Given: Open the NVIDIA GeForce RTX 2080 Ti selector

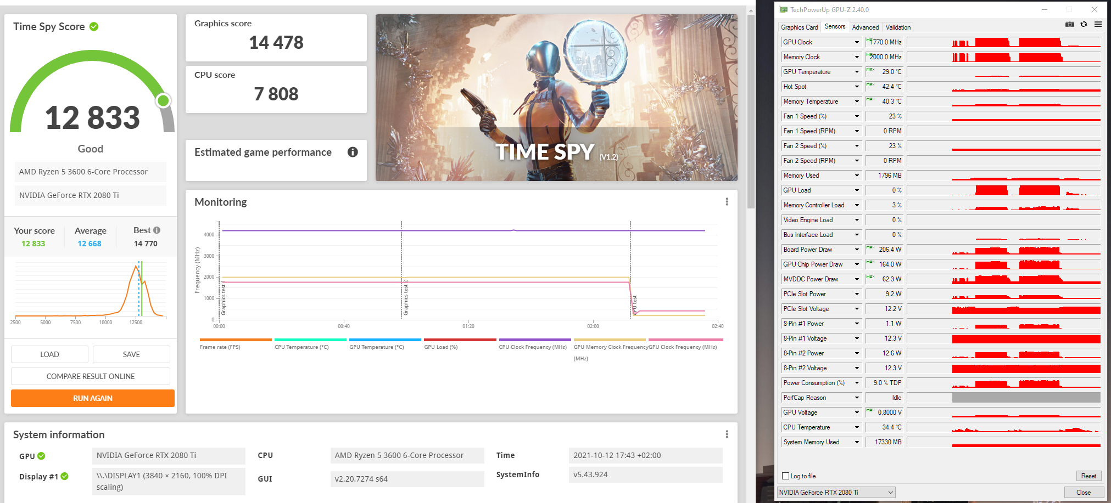Looking at the screenshot, I should (836, 492).
